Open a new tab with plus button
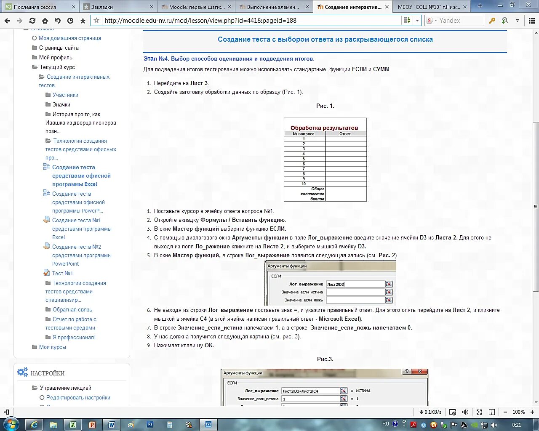 (480, 6)
